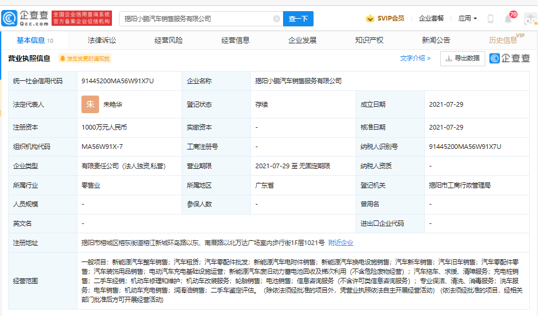Click the 查一下 search button
Viewport: 538px width, 316px height.
[x=298, y=19]
